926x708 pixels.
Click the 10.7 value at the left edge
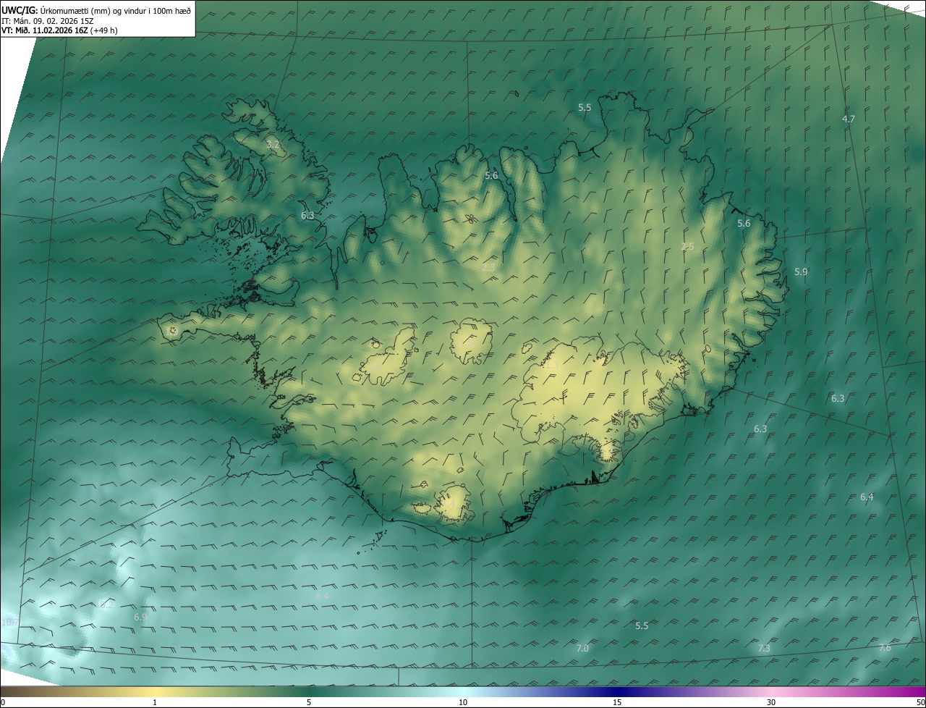click(x=10, y=623)
